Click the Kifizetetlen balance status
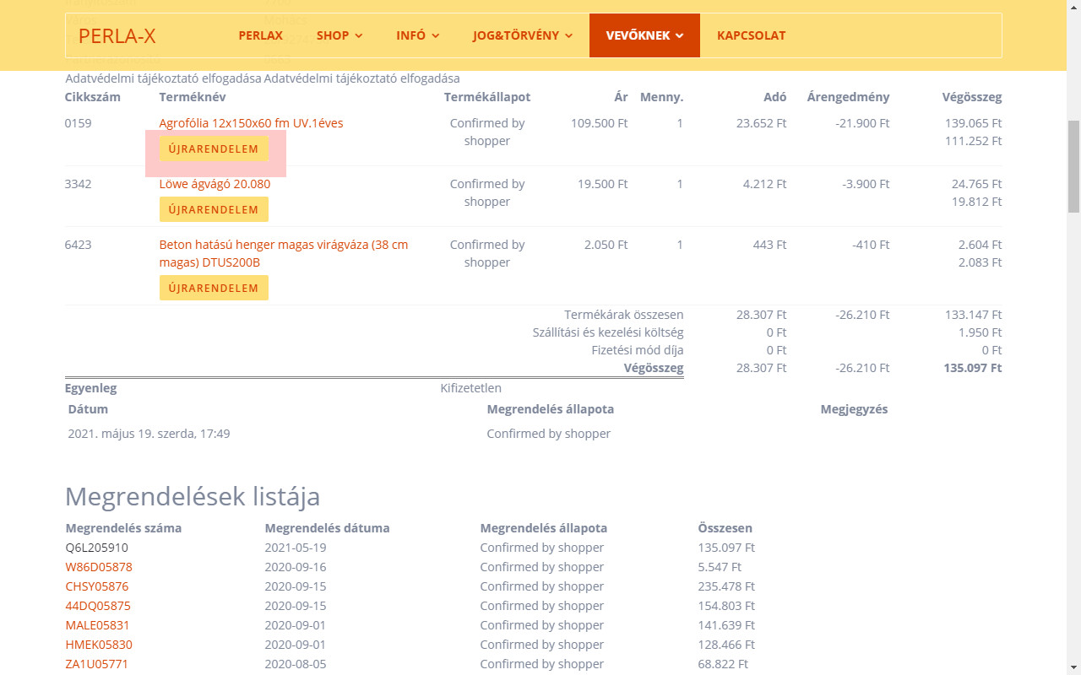Image resolution: width=1081 pixels, height=675 pixels. 471,388
